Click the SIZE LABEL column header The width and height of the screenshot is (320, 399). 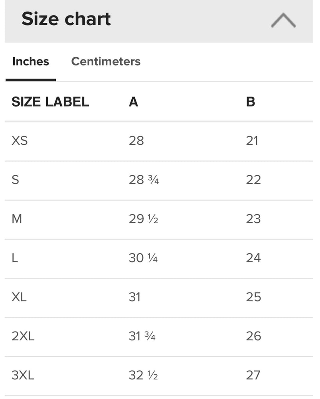(x=50, y=102)
